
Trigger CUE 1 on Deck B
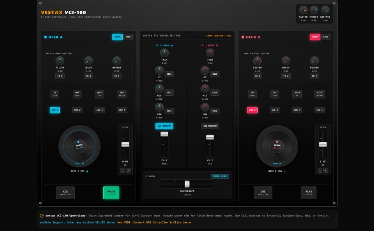click(x=252, y=110)
